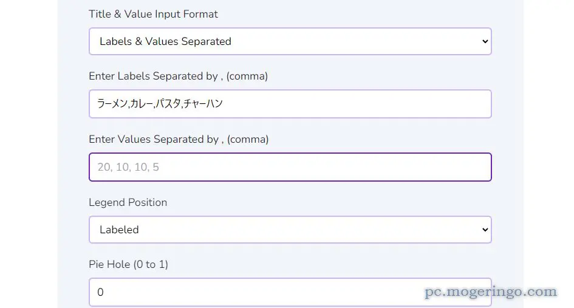This screenshot has height=308, width=574.
Task: Click the "Title & Value Input Format" label
Action: (x=153, y=15)
